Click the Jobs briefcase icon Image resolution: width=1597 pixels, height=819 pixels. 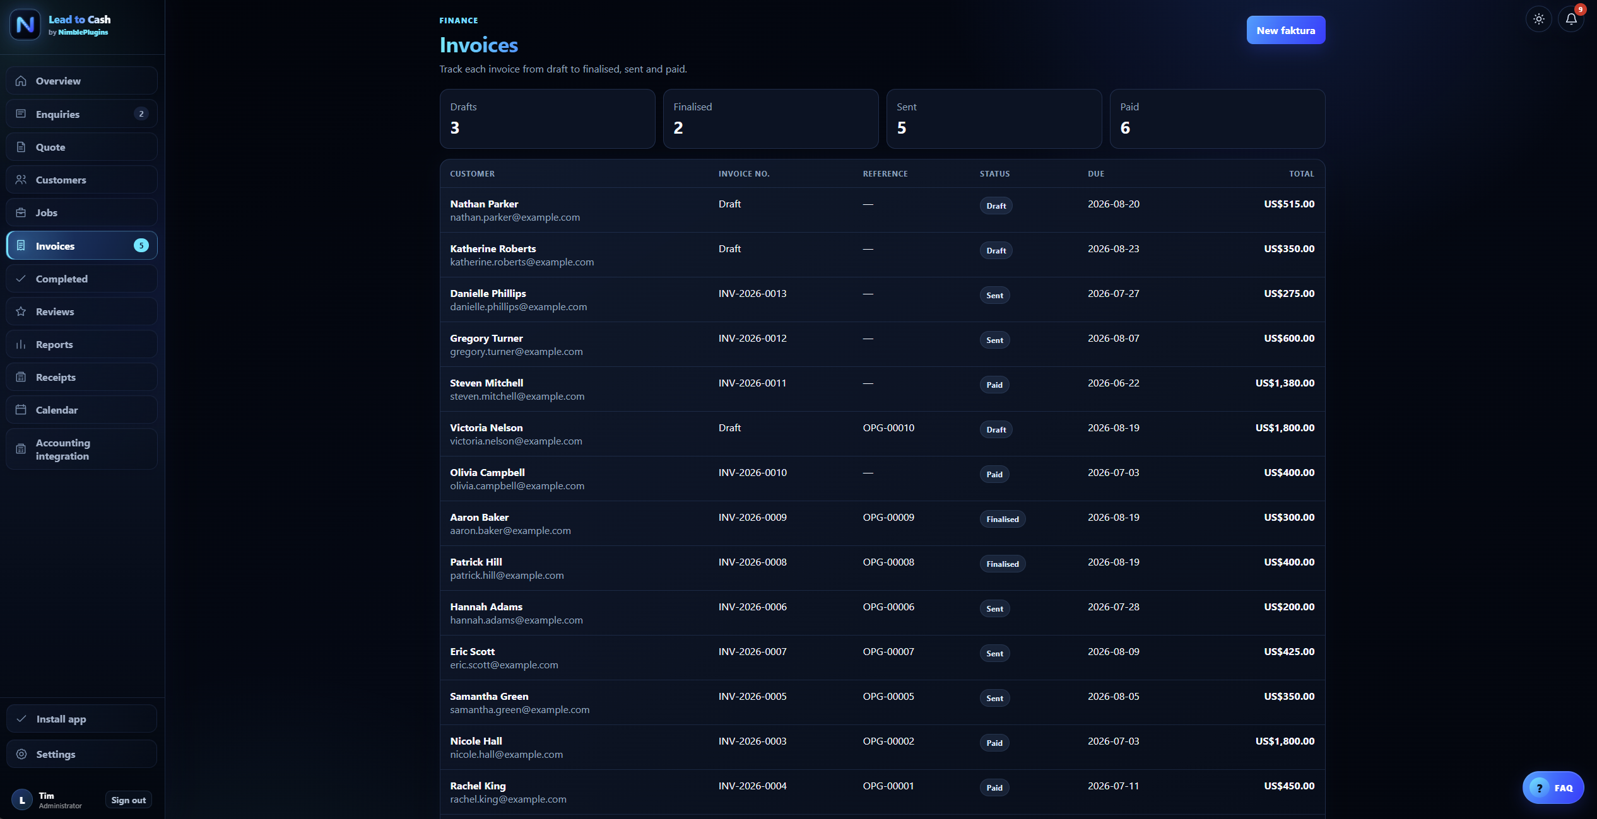point(21,212)
